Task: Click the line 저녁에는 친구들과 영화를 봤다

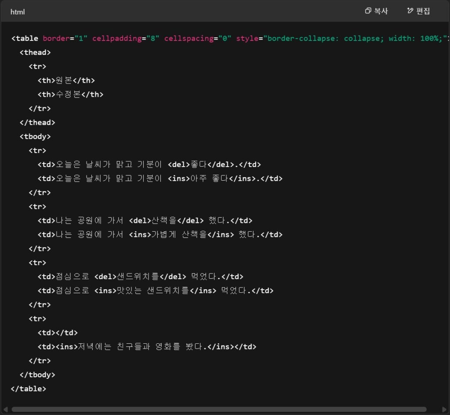Action: tap(147, 347)
